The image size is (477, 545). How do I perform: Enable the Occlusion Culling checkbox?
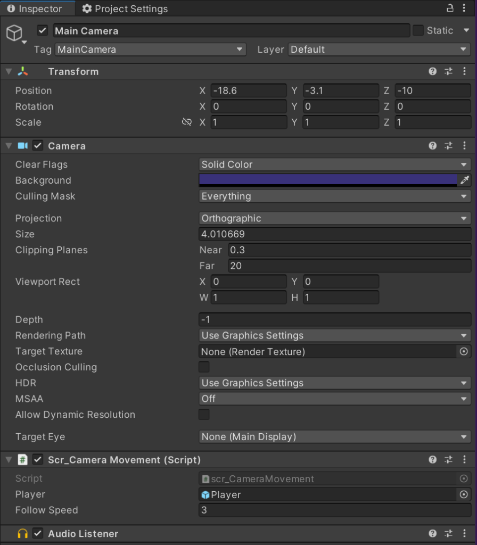tap(204, 367)
